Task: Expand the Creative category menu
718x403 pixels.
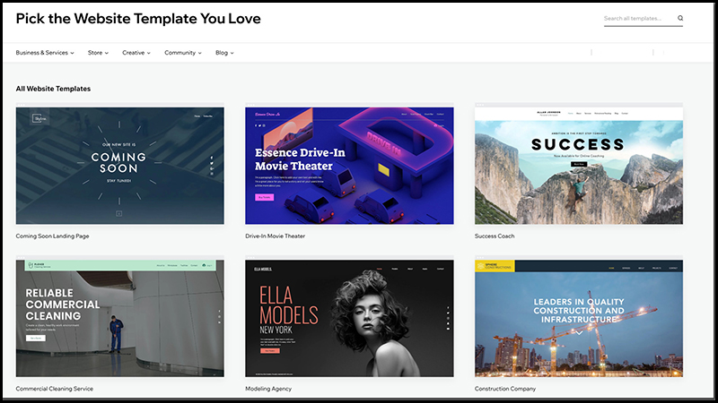Action: tap(136, 53)
